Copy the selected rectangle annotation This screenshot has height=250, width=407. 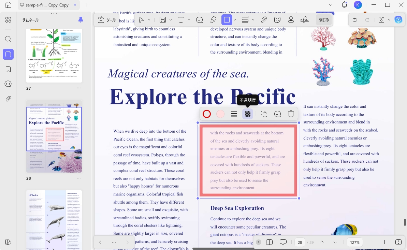coord(264,114)
